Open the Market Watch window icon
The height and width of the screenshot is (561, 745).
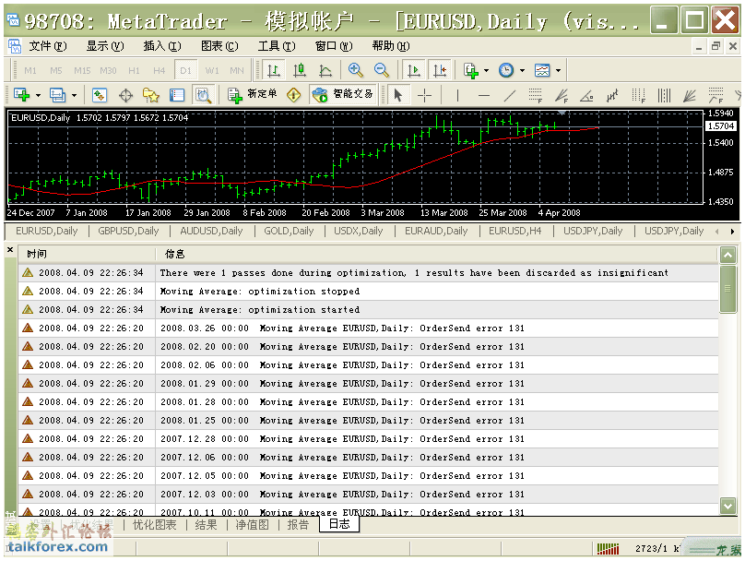pyautogui.click(x=99, y=95)
